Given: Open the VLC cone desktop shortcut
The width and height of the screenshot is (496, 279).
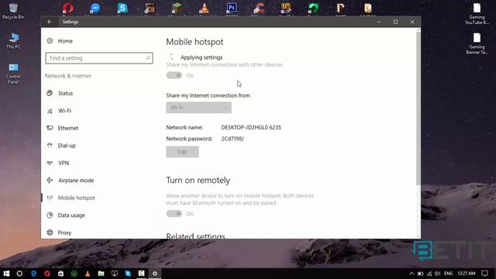Looking at the screenshot, I should [x=204, y=8].
